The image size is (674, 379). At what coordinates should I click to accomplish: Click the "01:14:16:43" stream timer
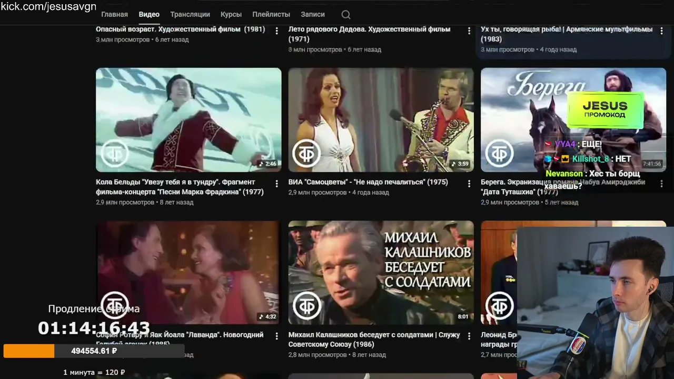click(x=94, y=328)
